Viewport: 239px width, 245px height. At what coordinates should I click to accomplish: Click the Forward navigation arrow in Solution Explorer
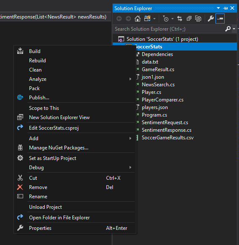pos(128,19)
